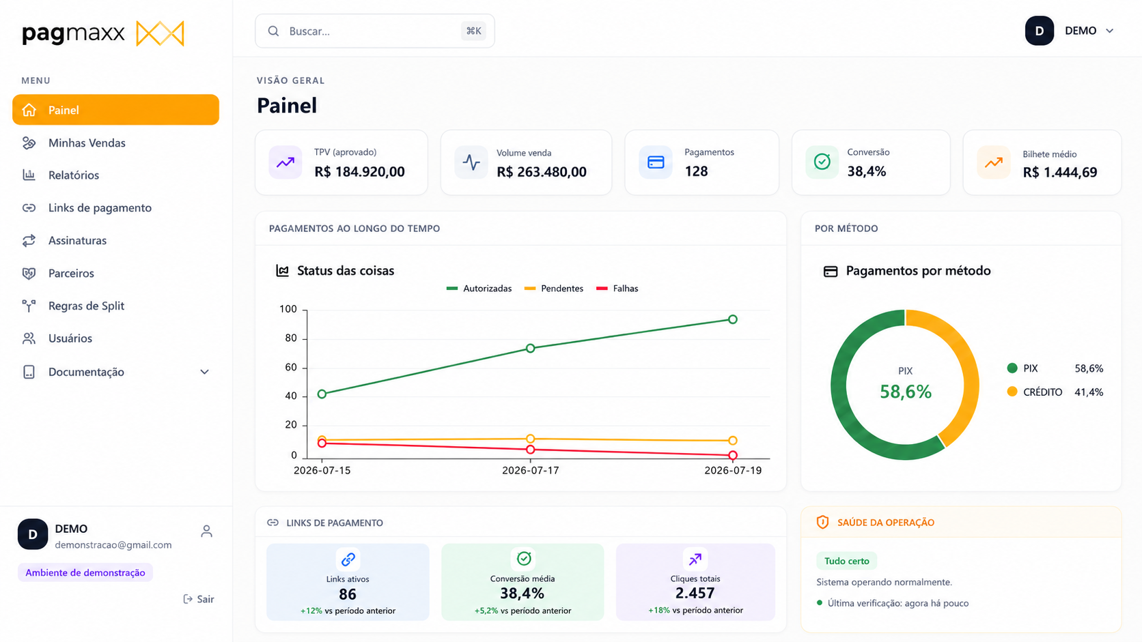Click the Links ativos link icon

[348, 559]
